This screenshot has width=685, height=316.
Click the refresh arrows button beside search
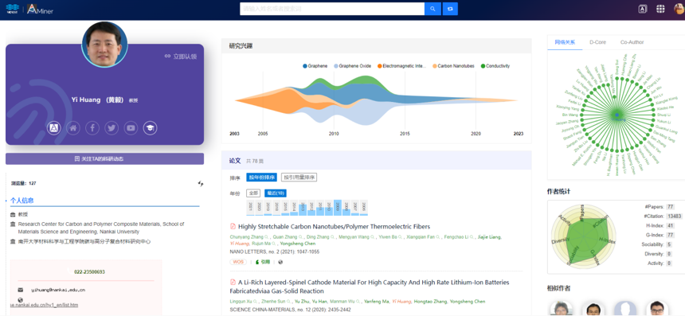tap(450, 9)
